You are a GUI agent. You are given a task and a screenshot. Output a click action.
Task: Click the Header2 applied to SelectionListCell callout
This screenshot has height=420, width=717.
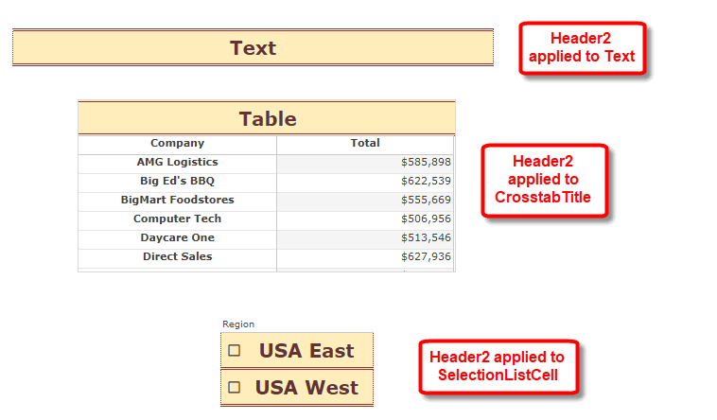(498, 366)
